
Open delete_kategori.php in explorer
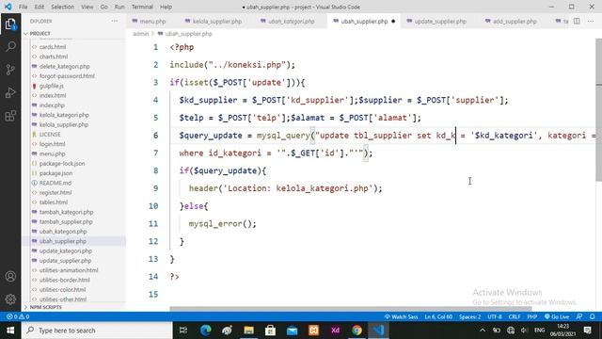pos(65,67)
